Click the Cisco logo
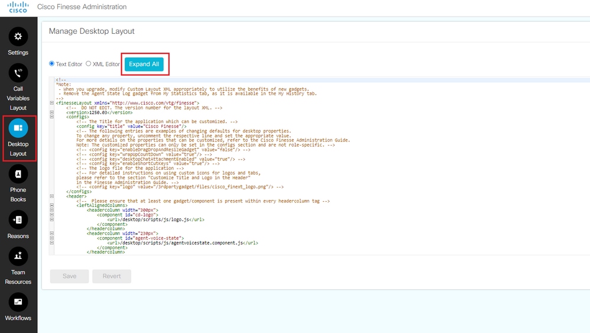Screen dimensions: 590x333 [x=18, y=7]
